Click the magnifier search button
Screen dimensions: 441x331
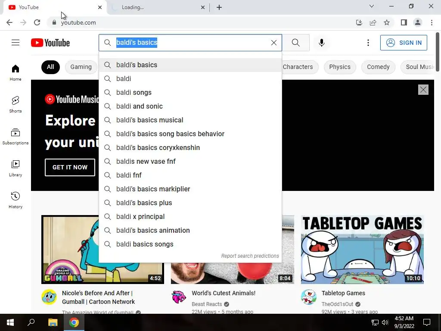tap(295, 43)
